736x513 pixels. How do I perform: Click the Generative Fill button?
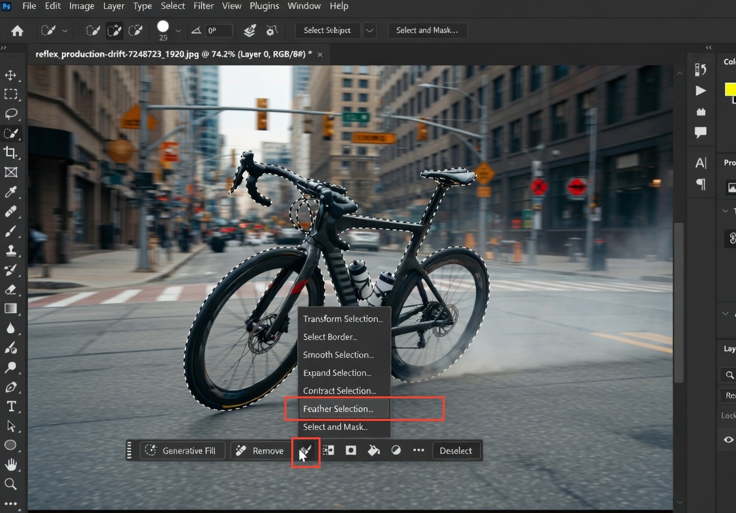[182, 450]
